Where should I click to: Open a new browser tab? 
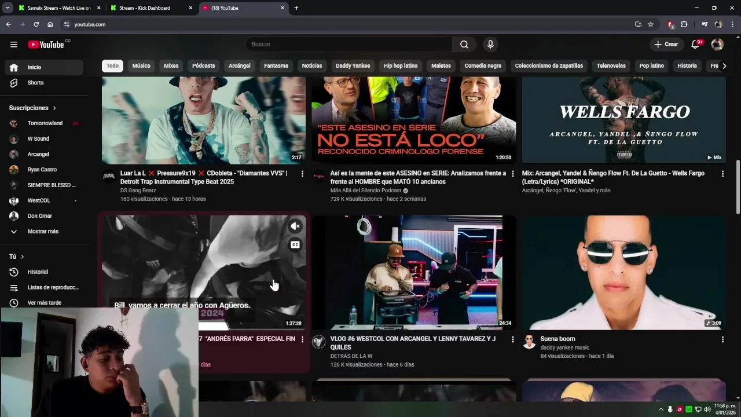pyautogui.click(x=296, y=8)
